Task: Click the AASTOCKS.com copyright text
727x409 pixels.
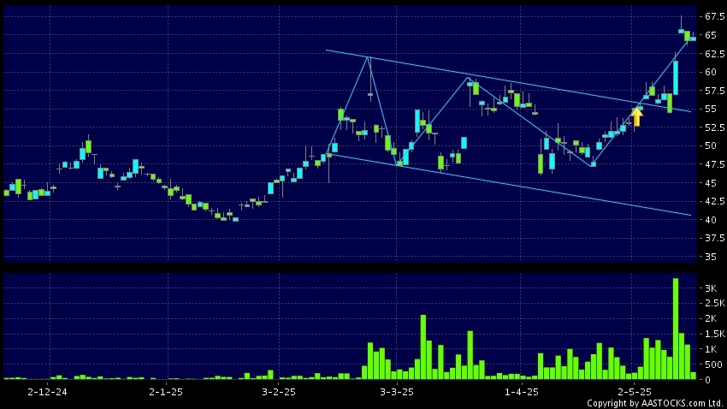Action: [654, 403]
